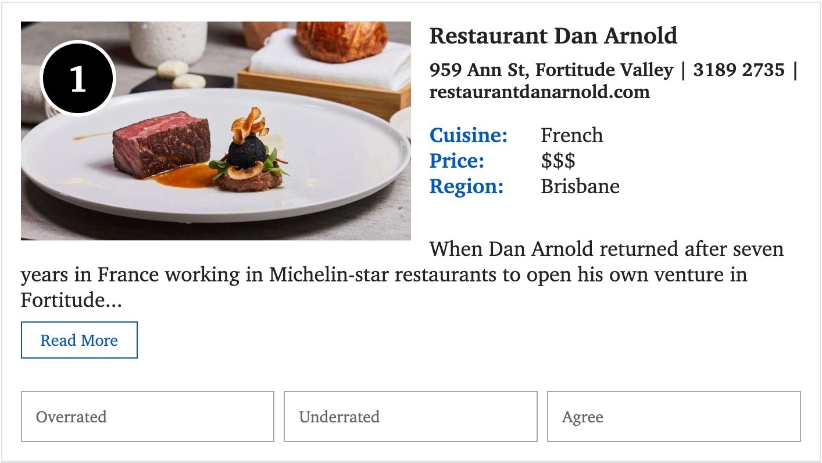The width and height of the screenshot is (822, 463).
Task: Click the Region label
Action: [466, 186]
